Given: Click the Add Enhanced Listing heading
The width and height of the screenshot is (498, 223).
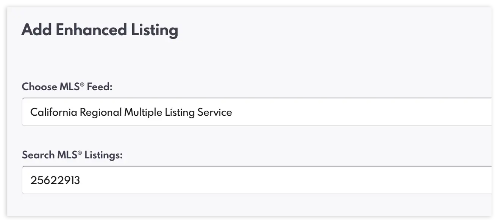Looking at the screenshot, I should [x=100, y=30].
